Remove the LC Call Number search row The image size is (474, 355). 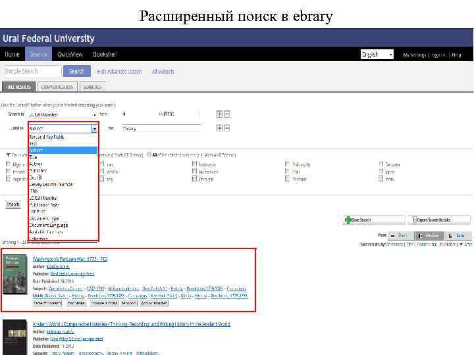pyautogui.click(x=226, y=114)
